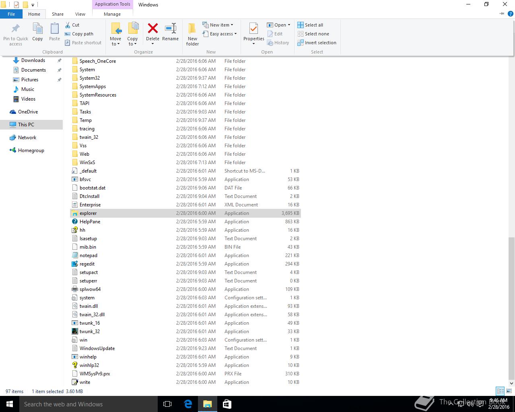Click Select all in Select group

[310, 25]
